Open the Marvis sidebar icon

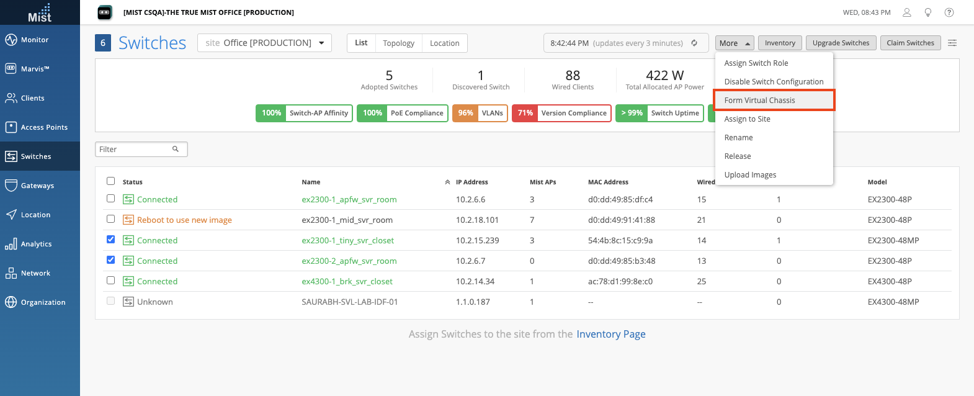pos(11,69)
